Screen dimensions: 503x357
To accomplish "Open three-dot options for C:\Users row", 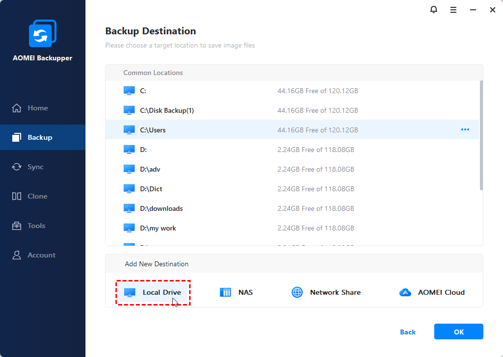I will point(465,130).
